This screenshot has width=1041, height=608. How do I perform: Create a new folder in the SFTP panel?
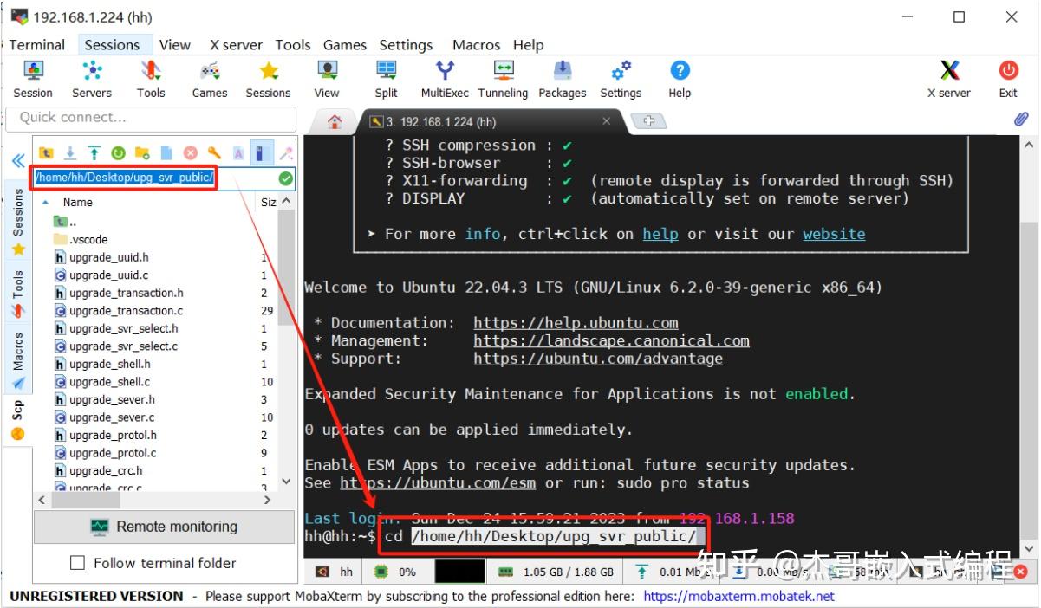point(141,153)
